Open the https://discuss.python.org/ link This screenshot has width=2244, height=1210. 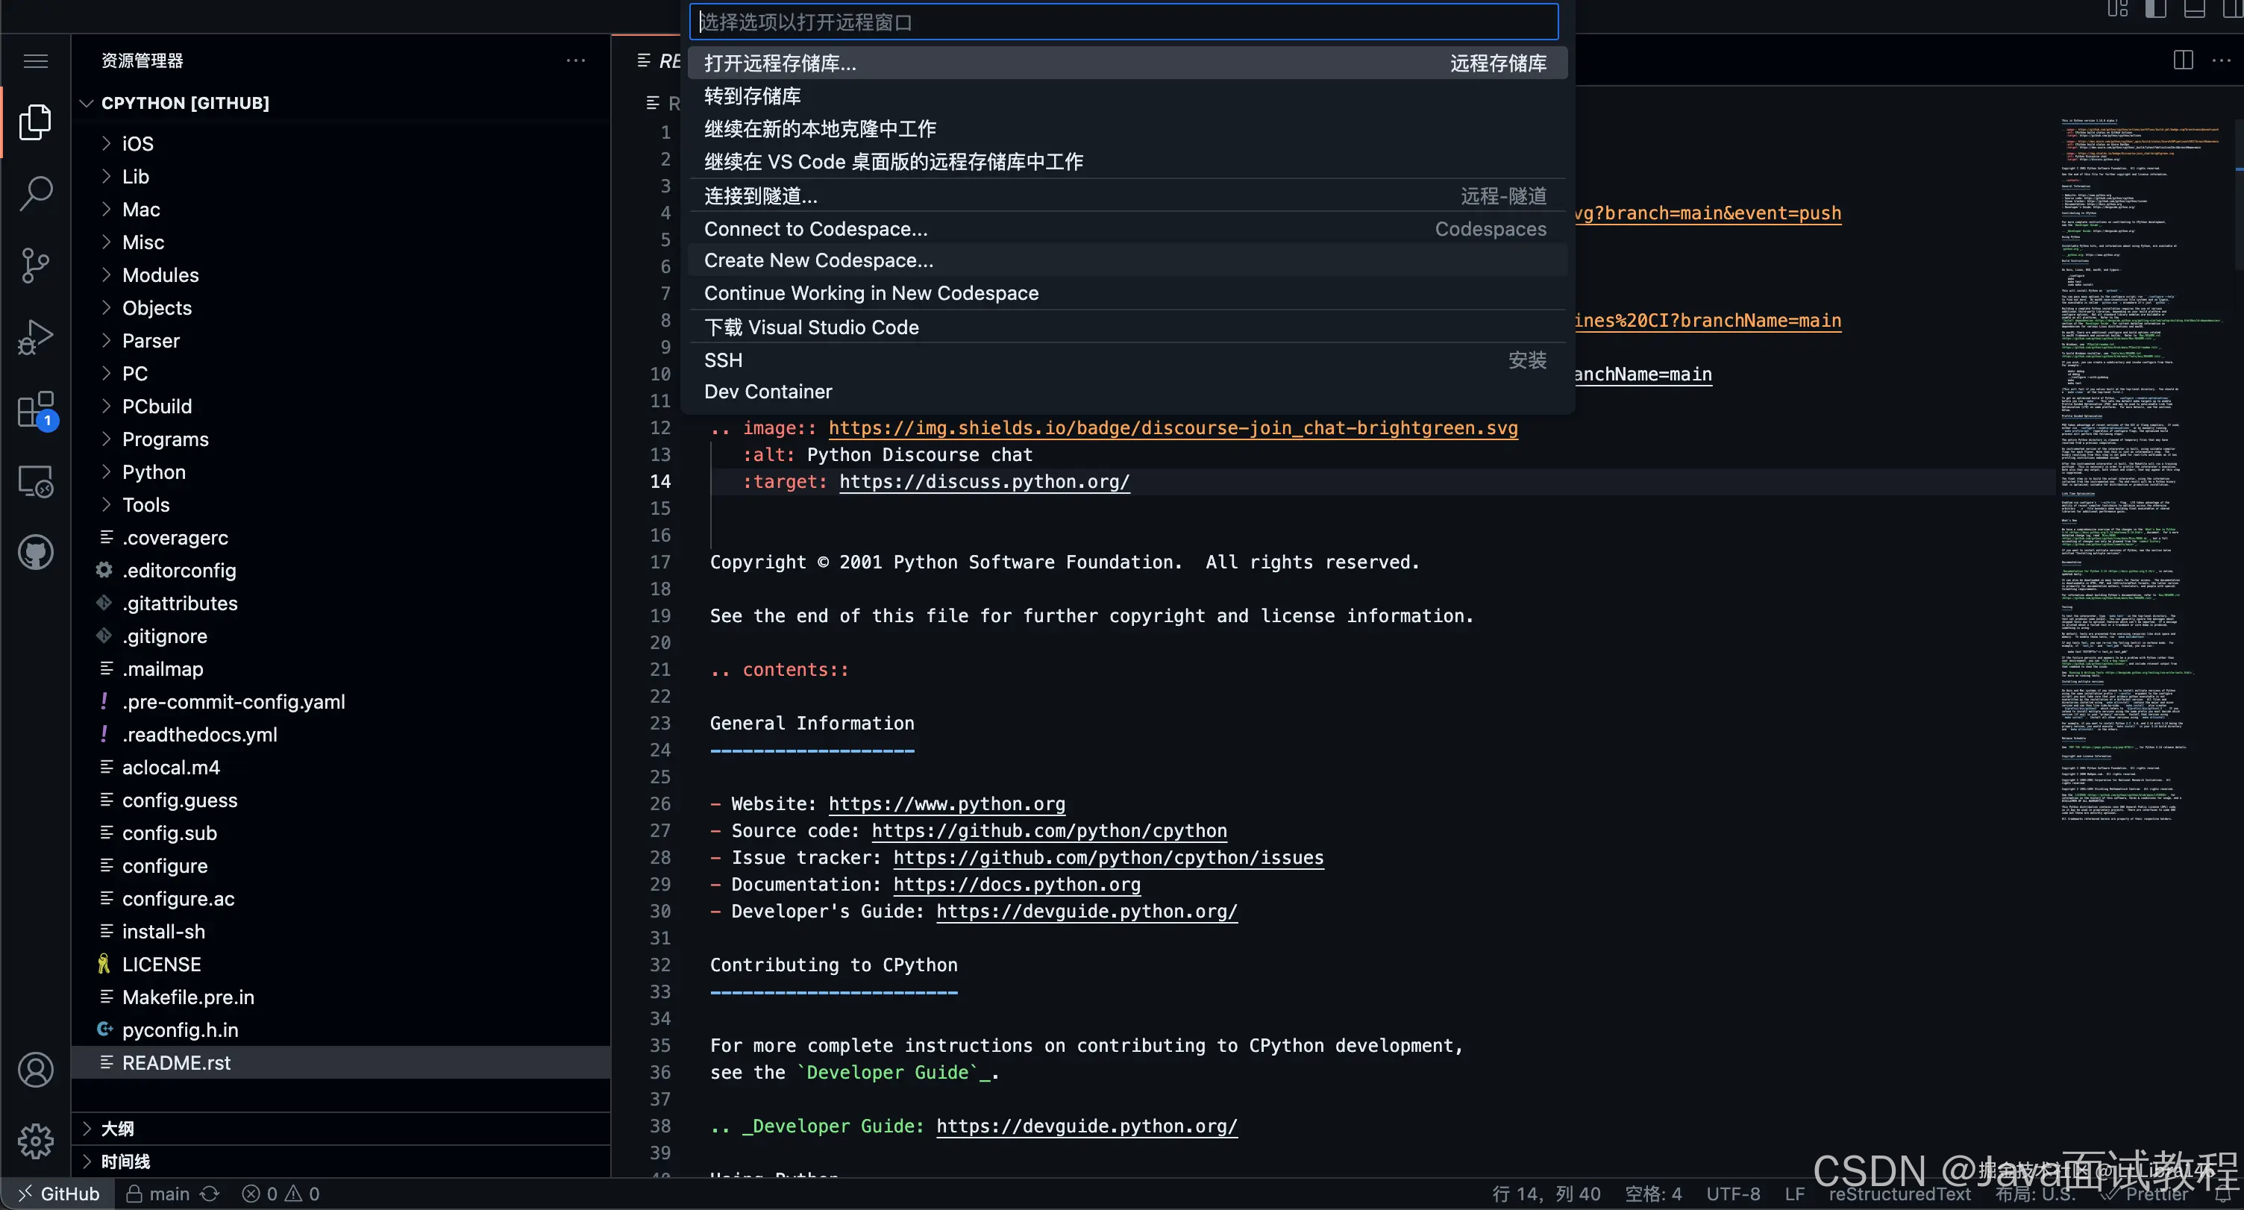tap(985, 482)
